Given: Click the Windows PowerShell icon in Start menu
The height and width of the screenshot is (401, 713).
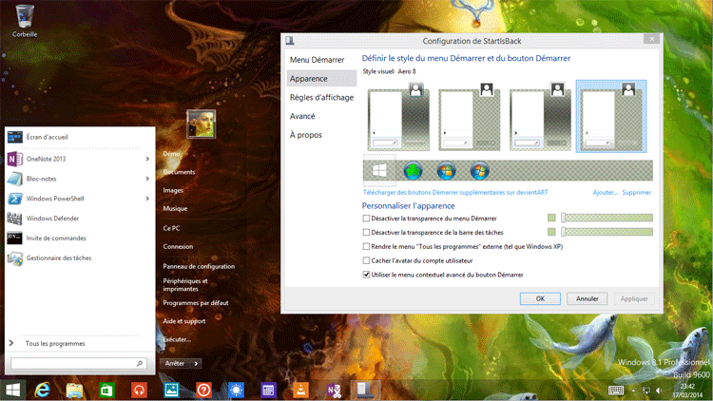Looking at the screenshot, I should (15, 199).
